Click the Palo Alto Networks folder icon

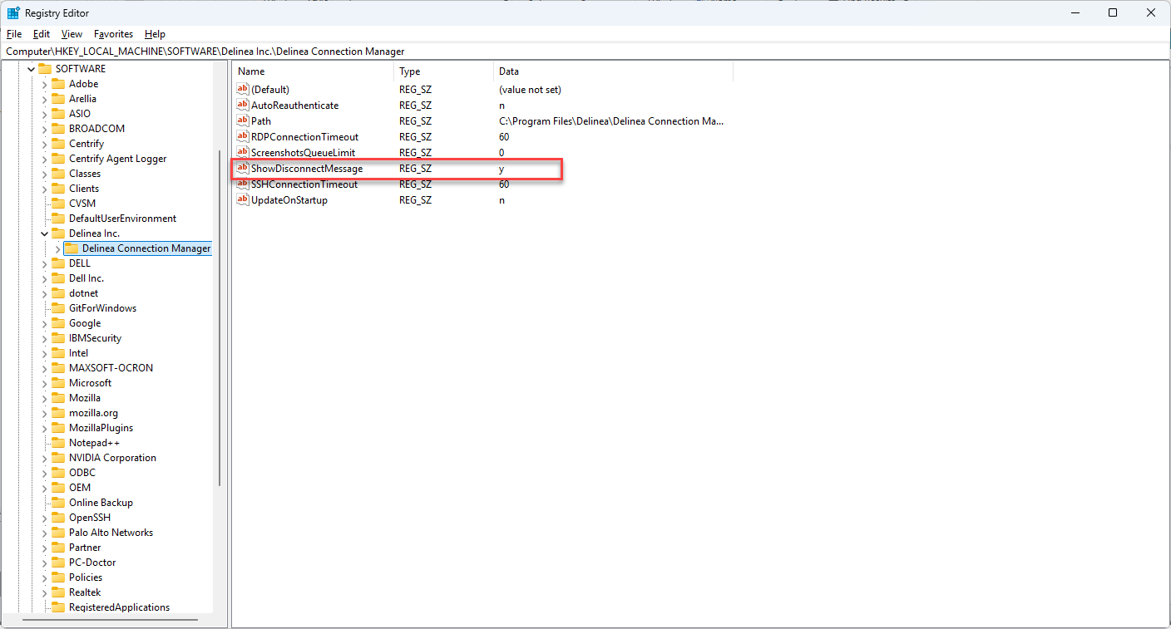click(x=58, y=533)
